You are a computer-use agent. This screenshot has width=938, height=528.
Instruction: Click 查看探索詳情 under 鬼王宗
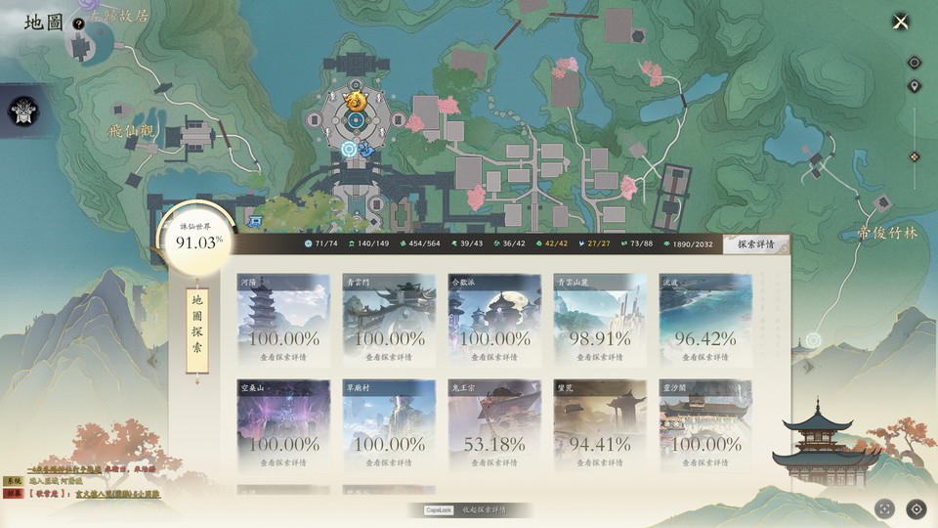[x=494, y=462]
